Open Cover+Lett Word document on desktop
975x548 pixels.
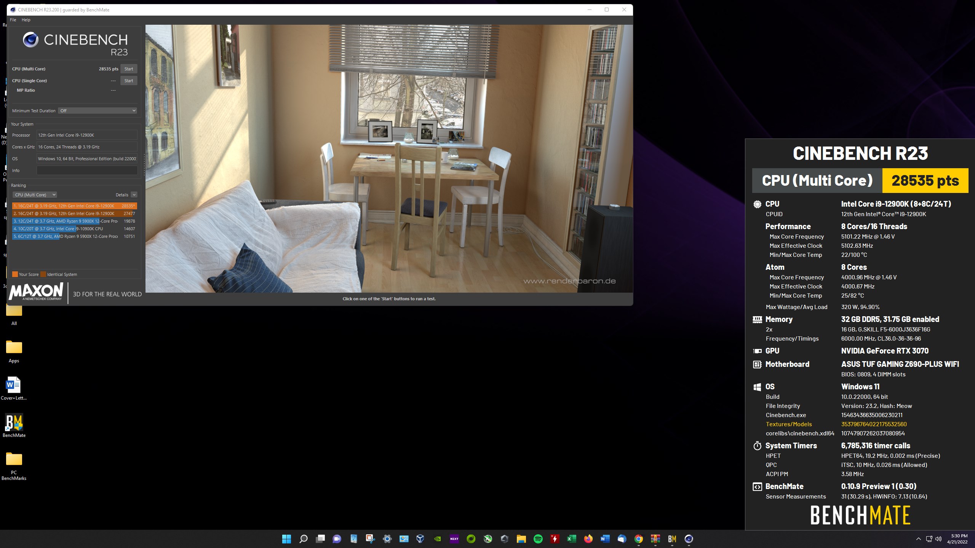(x=14, y=388)
